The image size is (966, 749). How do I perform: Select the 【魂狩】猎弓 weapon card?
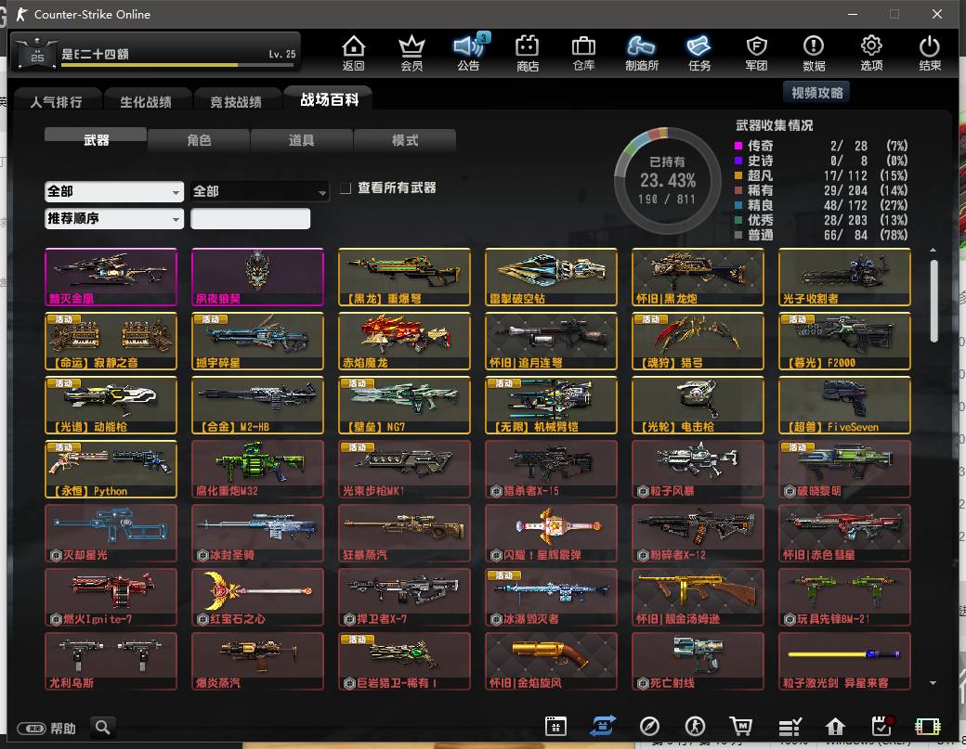click(698, 341)
